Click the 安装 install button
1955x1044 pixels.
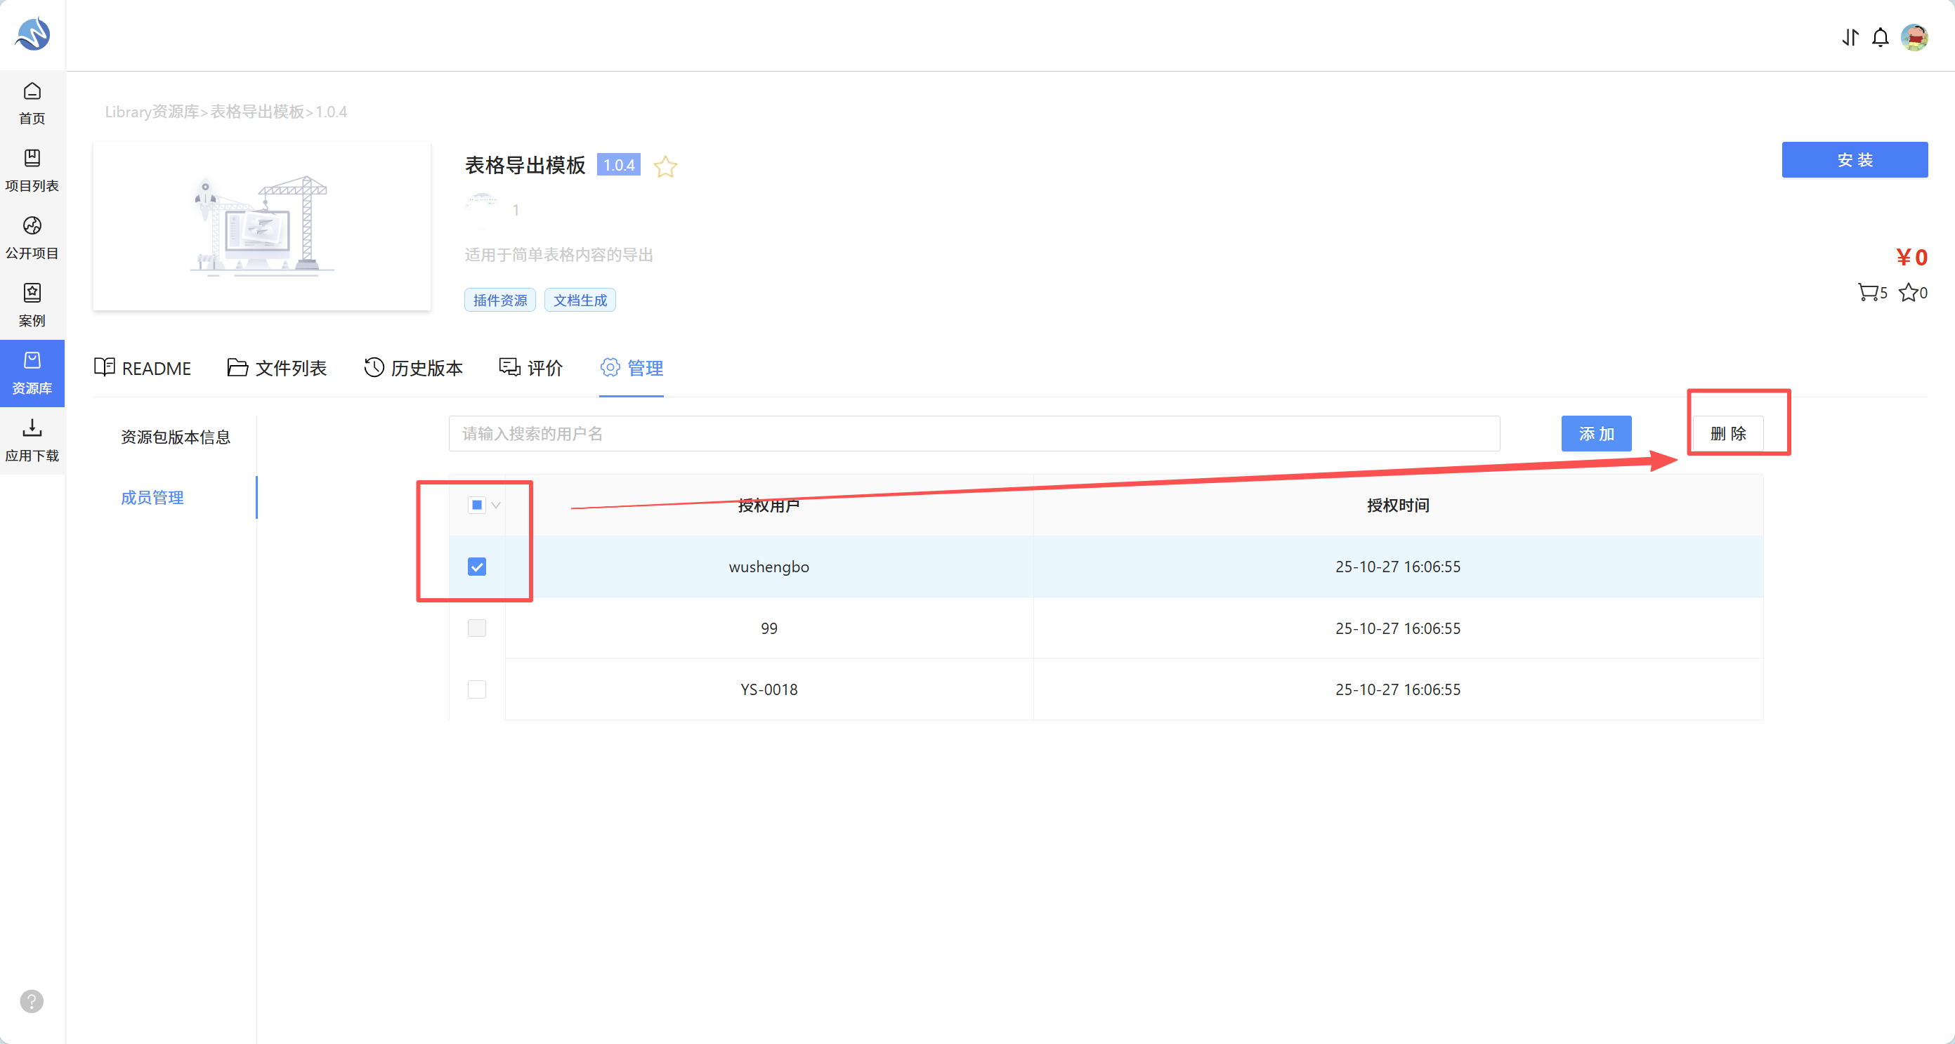click(x=1854, y=160)
